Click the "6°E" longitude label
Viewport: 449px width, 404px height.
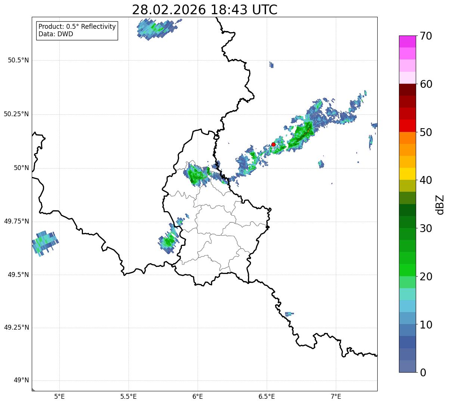click(198, 397)
